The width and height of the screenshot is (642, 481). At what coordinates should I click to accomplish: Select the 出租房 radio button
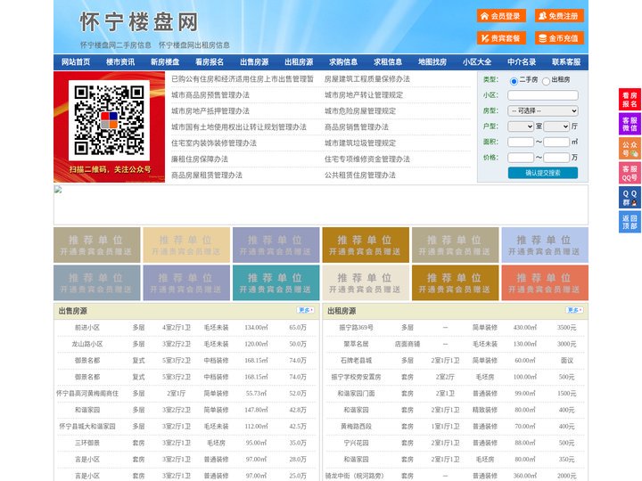click(x=546, y=81)
